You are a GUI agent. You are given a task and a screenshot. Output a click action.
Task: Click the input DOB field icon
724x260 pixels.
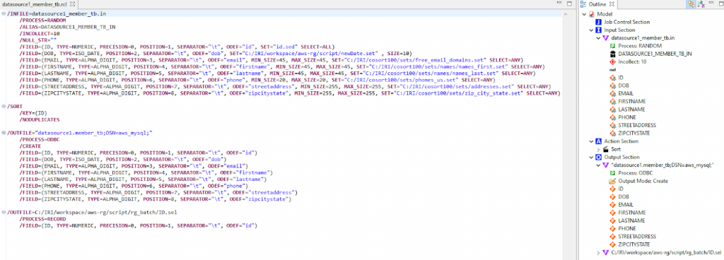[x=613, y=85]
